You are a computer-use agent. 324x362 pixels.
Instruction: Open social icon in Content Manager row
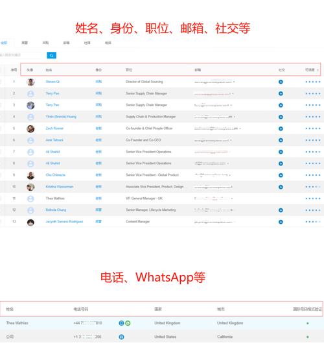pos(281,222)
